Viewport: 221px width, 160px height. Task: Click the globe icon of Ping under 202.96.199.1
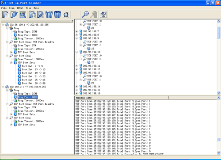pyautogui.click(x=11, y=28)
